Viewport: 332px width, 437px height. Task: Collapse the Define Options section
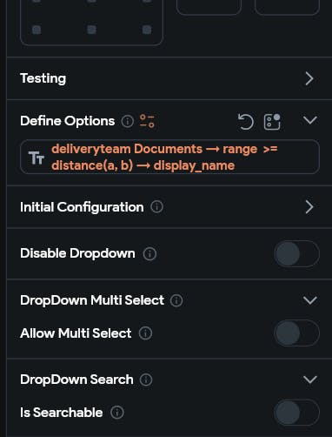(310, 120)
